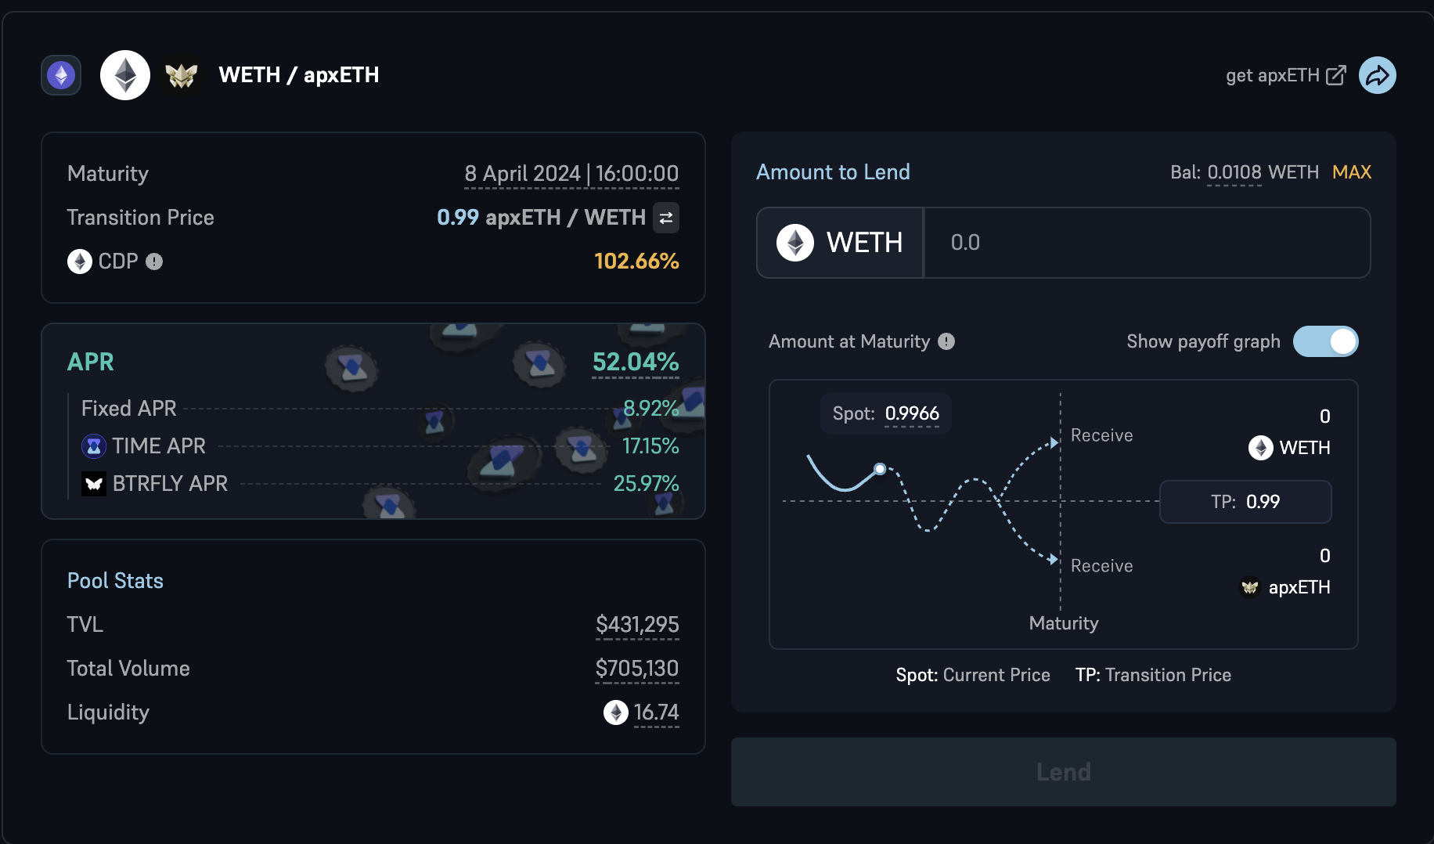Select the WETH token selector

[840, 243]
